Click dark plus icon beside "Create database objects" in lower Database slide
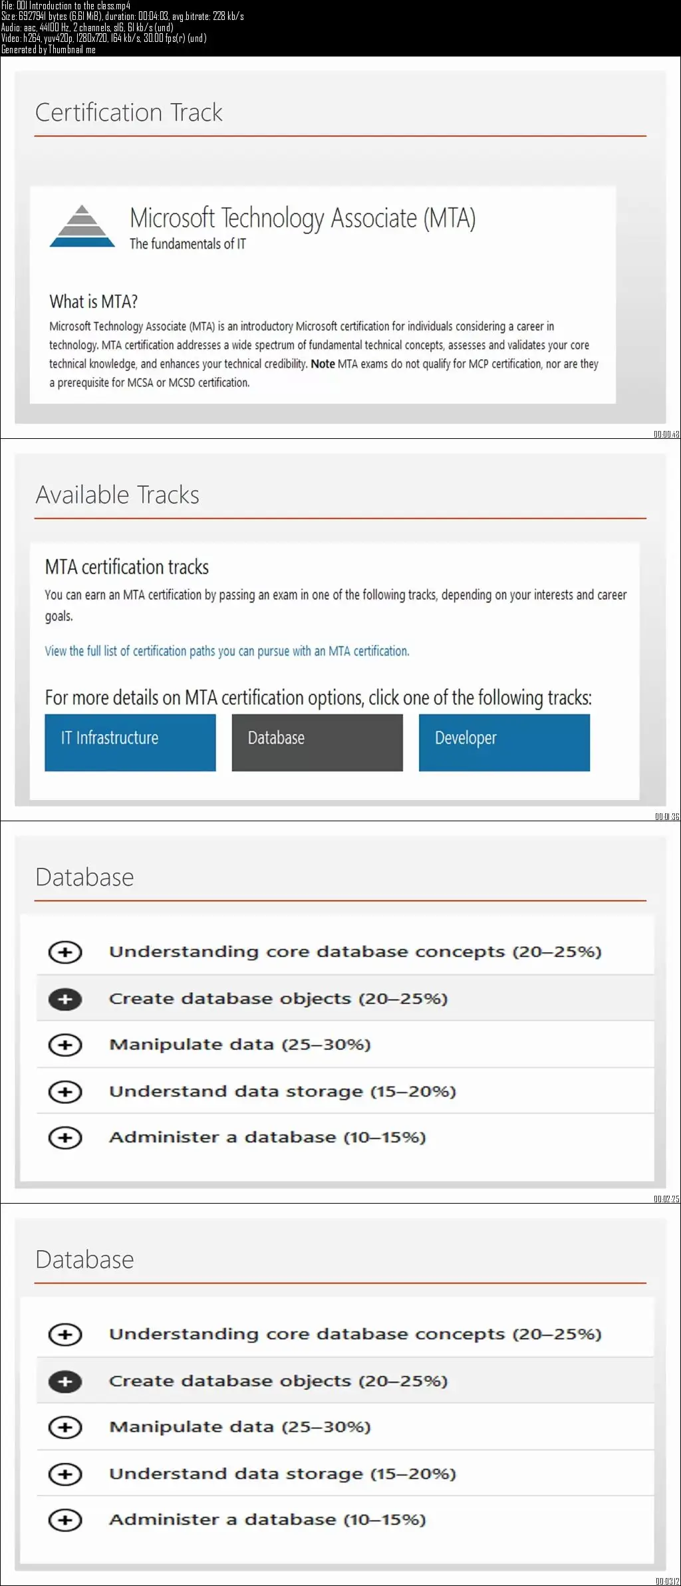The image size is (681, 1586). [x=65, y=1381]
